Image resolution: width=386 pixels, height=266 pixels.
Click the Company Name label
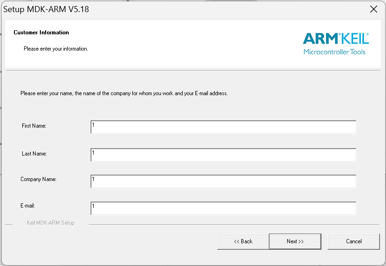[38, 179]
